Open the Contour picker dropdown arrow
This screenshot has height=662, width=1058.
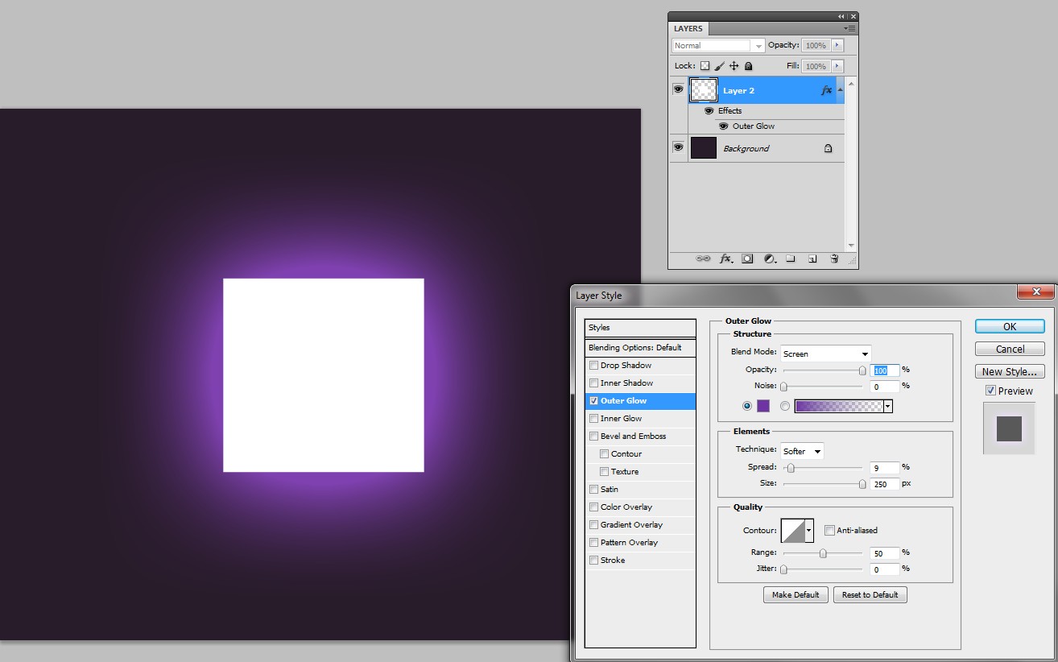point(808,531)
